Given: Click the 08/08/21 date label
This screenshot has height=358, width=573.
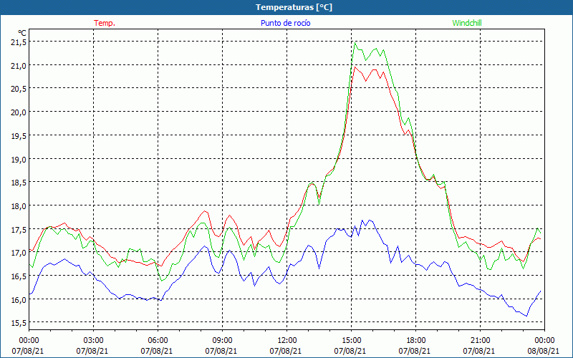Looking at the screenshot, I should click(544, 351).
